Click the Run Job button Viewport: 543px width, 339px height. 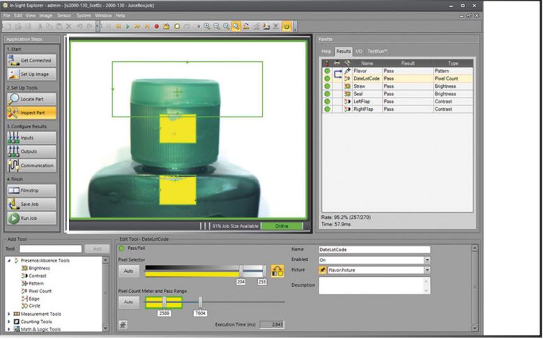pyautogui.click(x=31, y=218)
